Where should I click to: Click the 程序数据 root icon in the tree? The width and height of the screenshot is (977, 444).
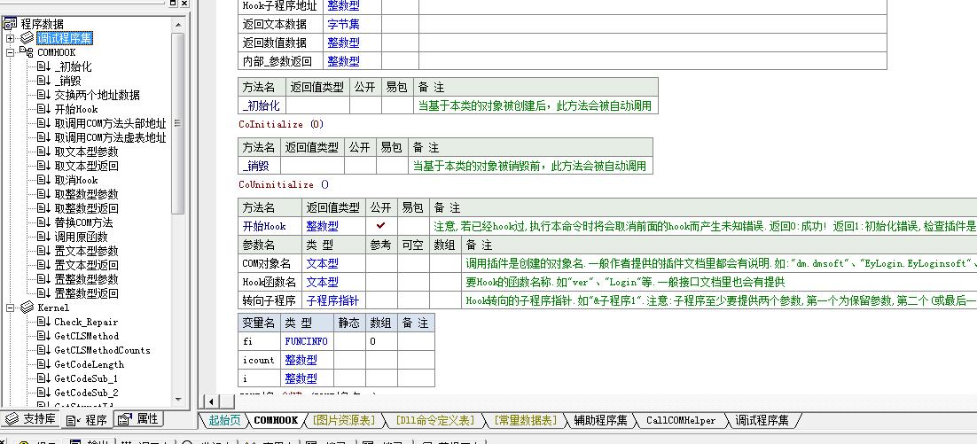tap(10, 24)
